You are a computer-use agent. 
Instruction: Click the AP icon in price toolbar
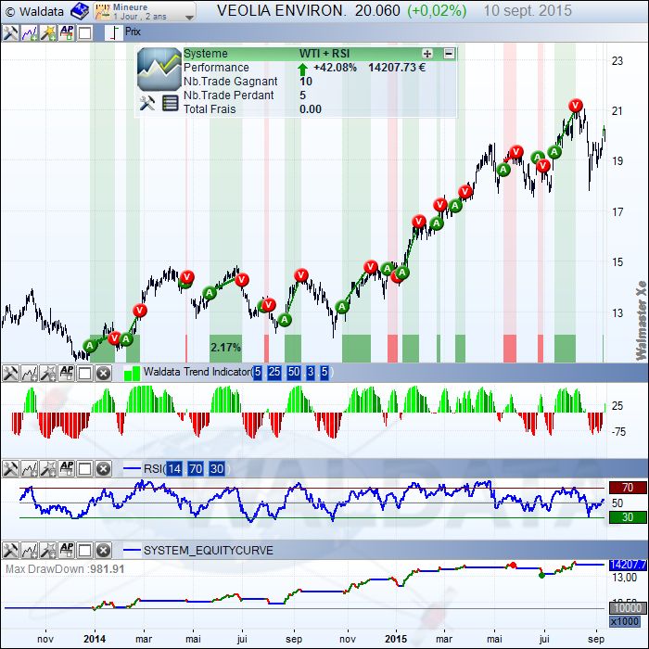coord(67,32)
